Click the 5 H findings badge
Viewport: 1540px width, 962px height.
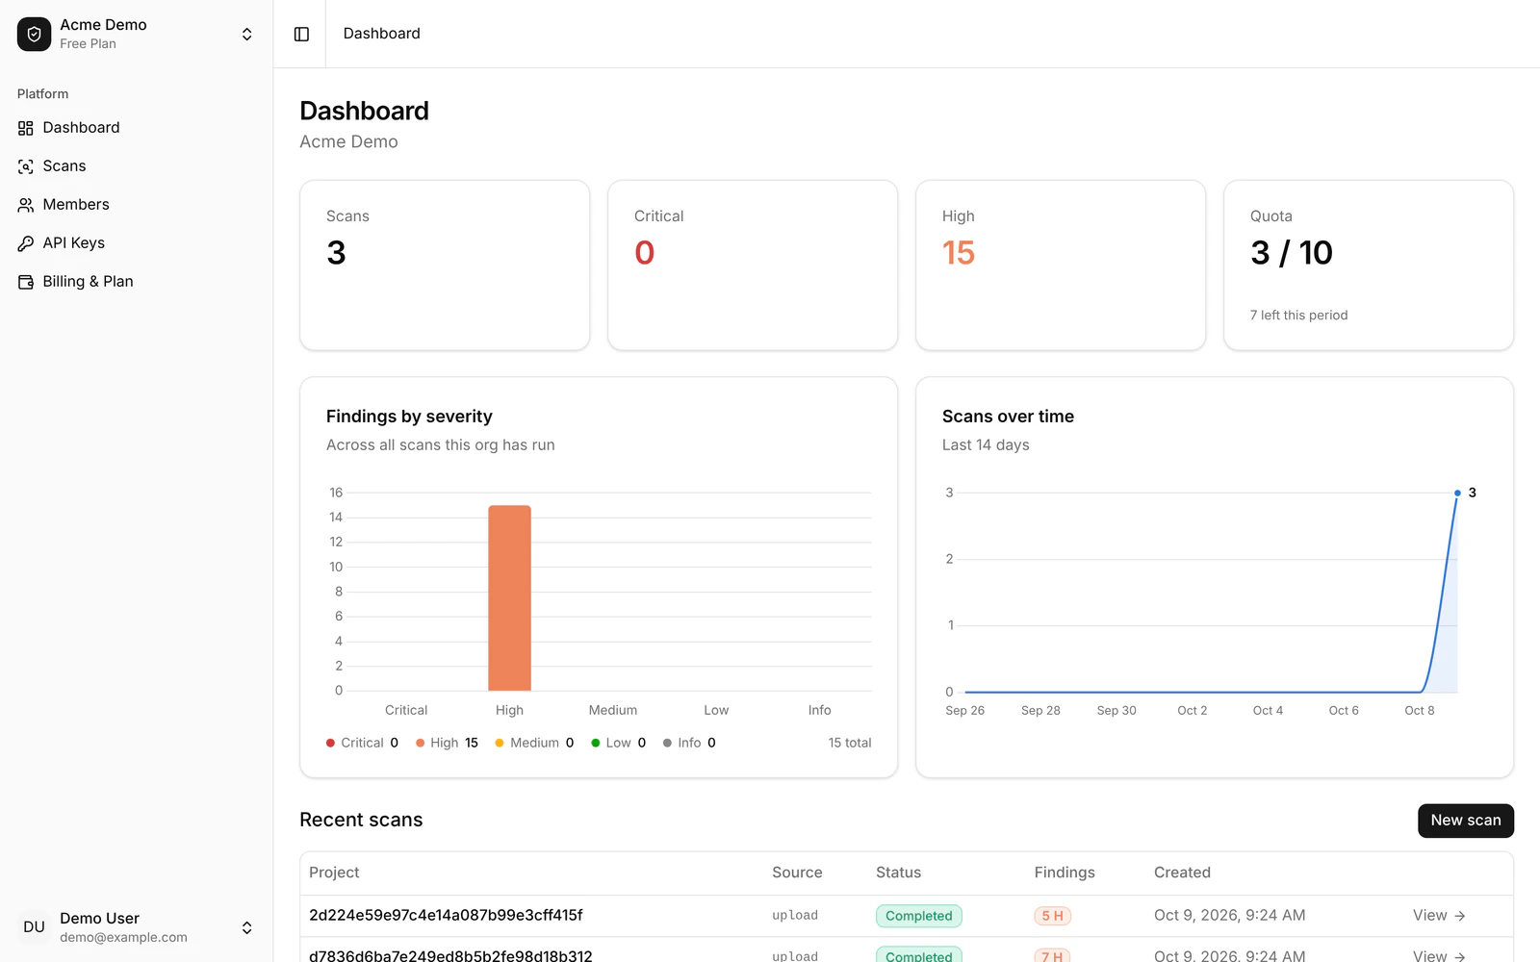click(1052, 916)
